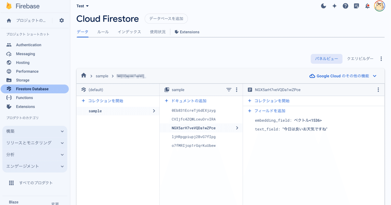Expand the リリースとモニタリング category
Image resolution: width=391 pixels, height=205 pixels.
point(35,143)
